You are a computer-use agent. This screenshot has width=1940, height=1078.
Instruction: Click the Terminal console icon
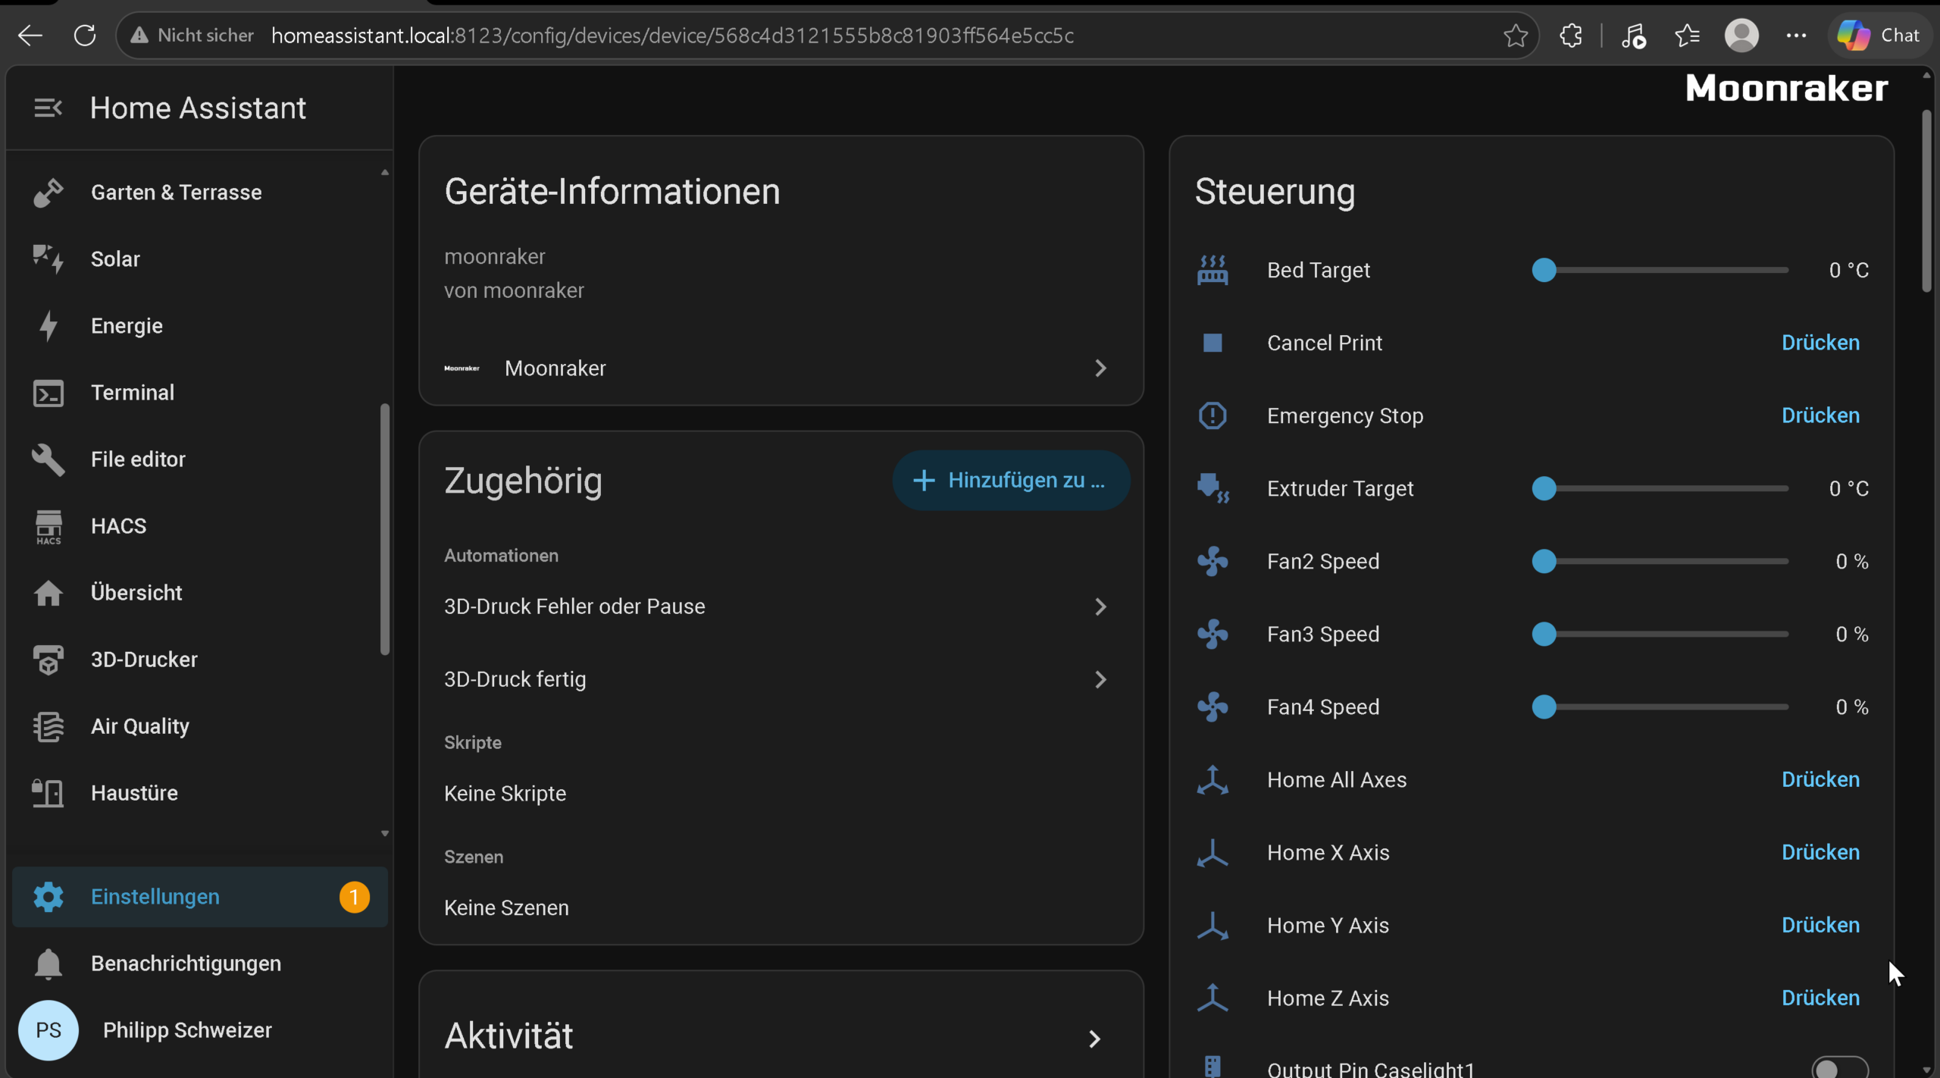click(x=48, y=393)
